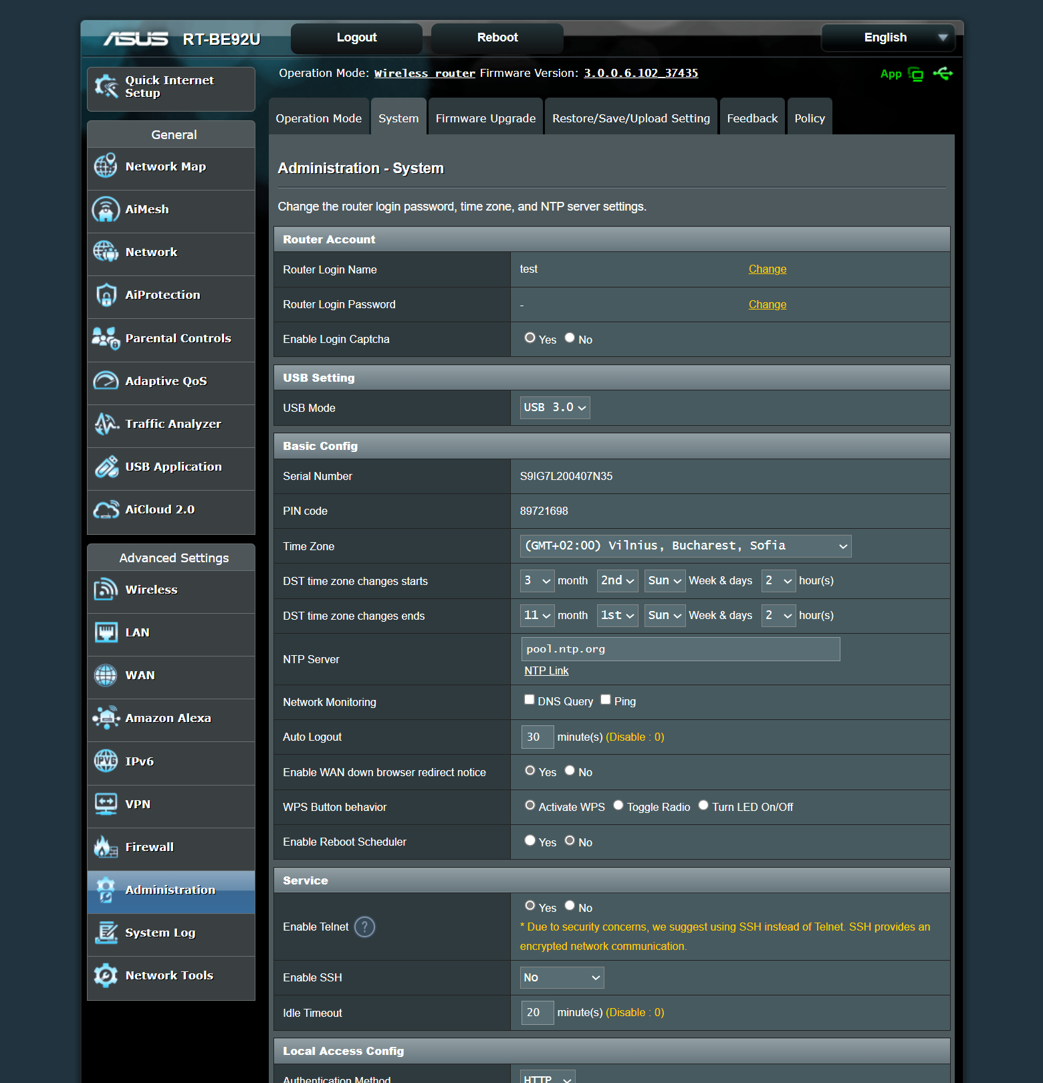The image size is (1043, 1083).
Task: Enable the DNS Query checkbox
Action: pos(530,700)
